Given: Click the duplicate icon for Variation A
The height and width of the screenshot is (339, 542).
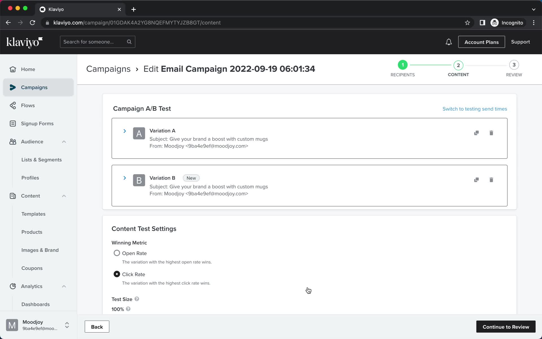Looking at the screenshot, I should [x=477, y=133].
